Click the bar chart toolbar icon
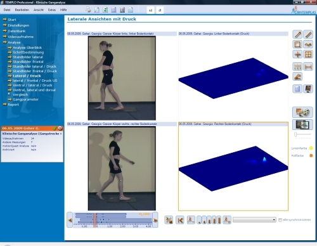The height and width of the screenshot is (246, 317). point(122,10)
